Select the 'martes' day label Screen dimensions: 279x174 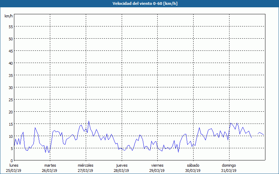point(50,165)
